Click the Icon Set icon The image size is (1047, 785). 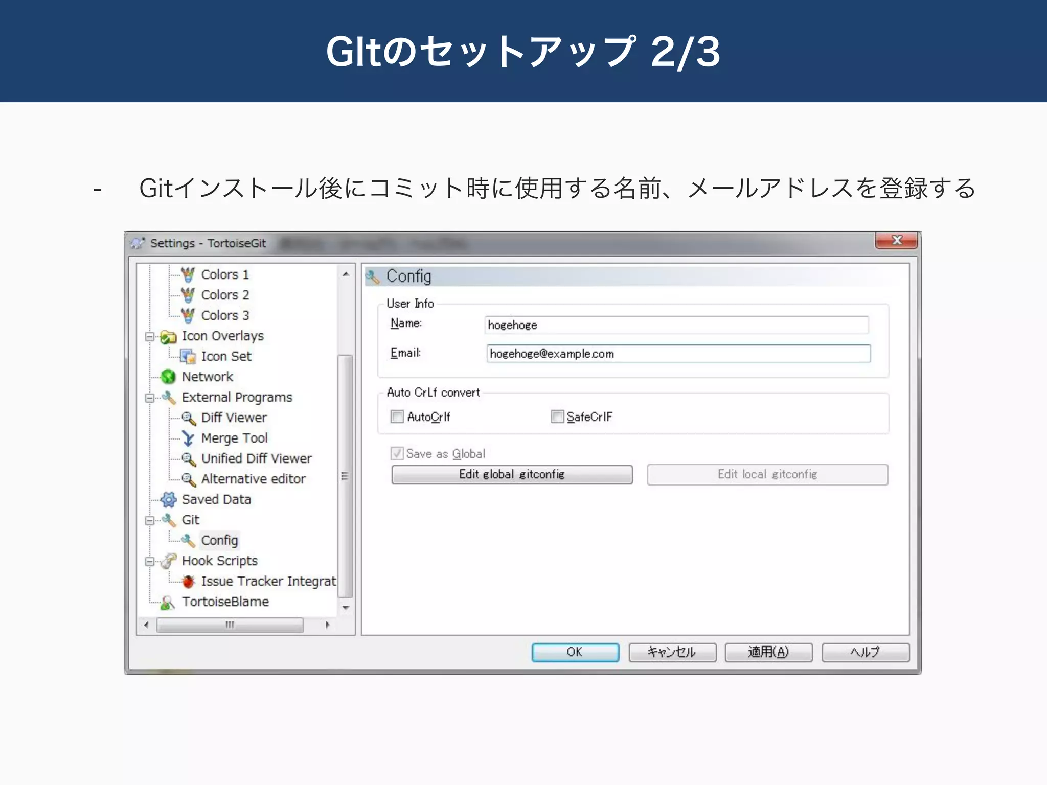click(x=188, y=356)
